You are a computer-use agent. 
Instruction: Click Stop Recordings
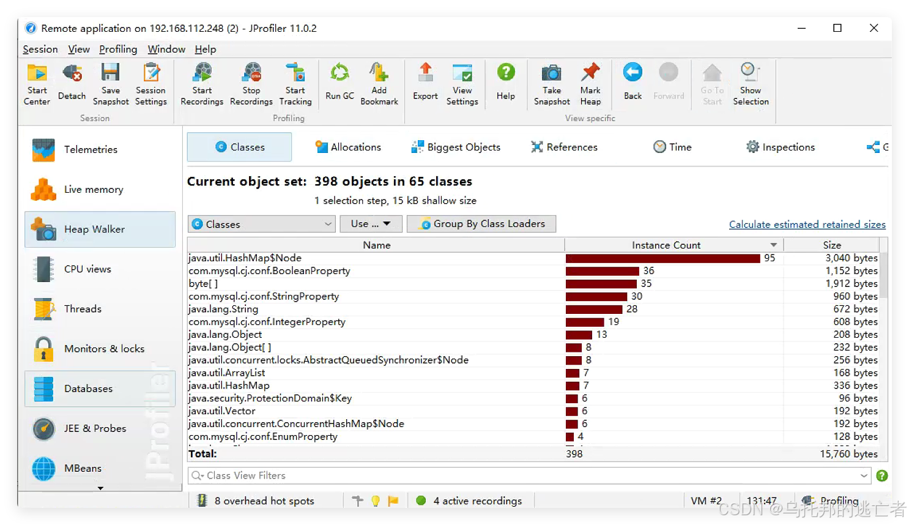(x=251, y=84)
